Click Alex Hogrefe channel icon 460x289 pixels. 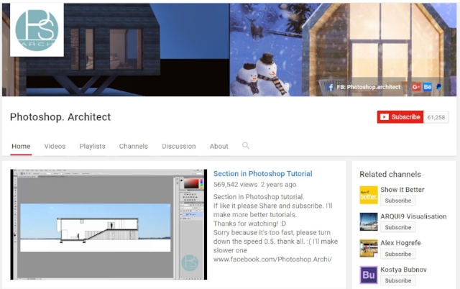369,248
